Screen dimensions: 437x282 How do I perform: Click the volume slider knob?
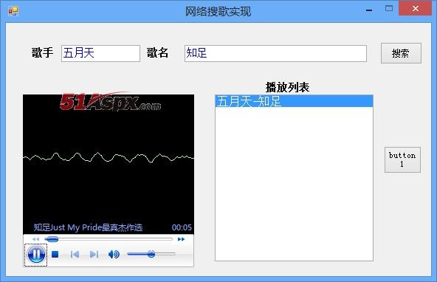tap(151, 254)
